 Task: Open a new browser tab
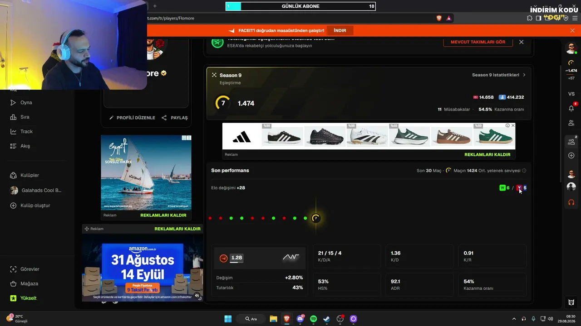click(x=155, y=6)
